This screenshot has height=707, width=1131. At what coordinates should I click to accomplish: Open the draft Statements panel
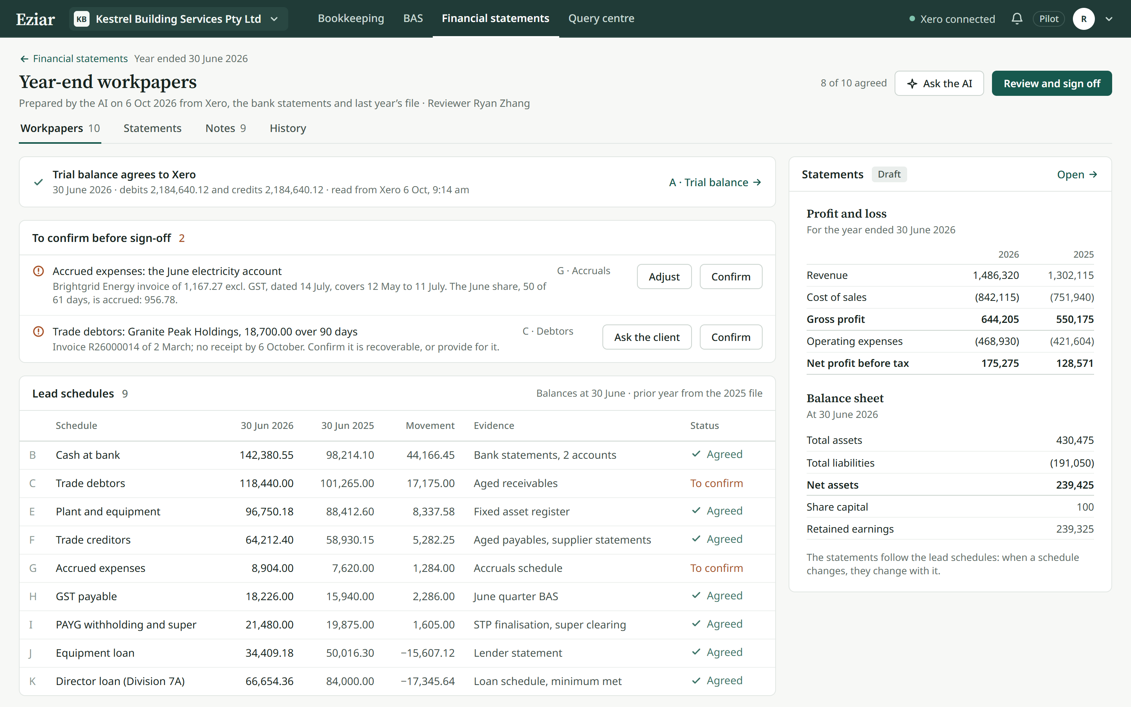[1077, 174]
